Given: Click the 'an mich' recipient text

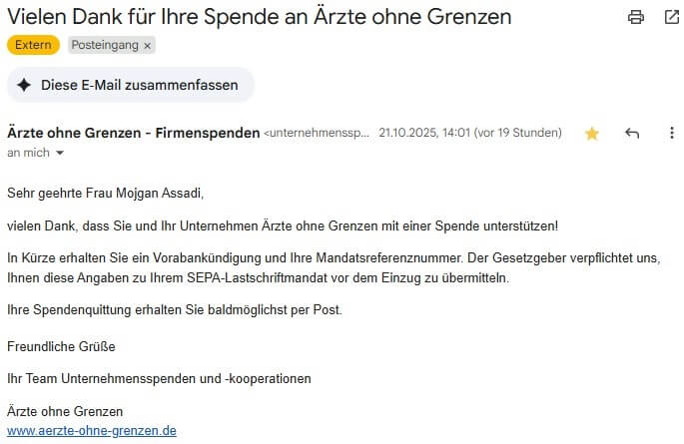Looking at the screenshot, I should pyautogui.click(x=28, y=153).
